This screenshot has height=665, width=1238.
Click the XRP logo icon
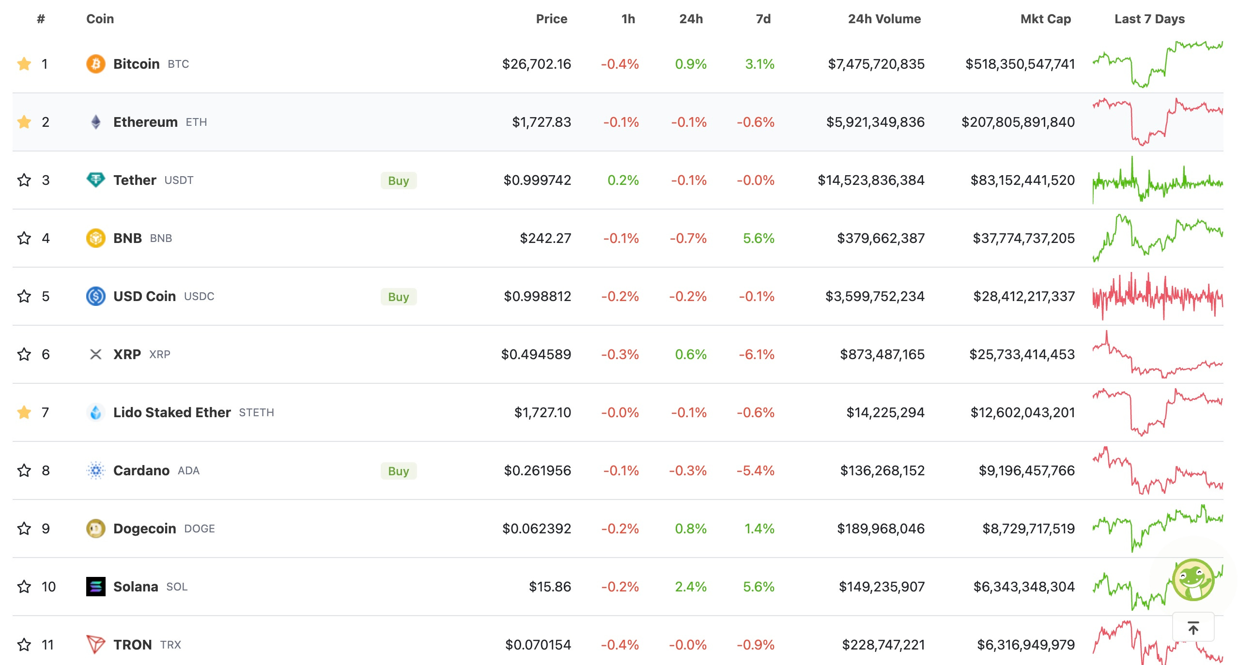pos(95,354)
